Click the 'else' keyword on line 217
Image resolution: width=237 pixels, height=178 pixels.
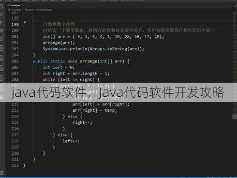(62, 135)
